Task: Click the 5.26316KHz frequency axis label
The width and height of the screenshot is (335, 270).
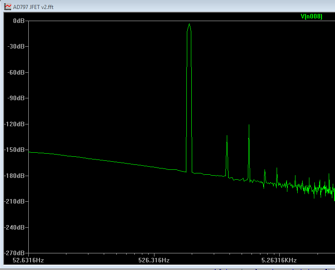Action: (x=279, y=260)
